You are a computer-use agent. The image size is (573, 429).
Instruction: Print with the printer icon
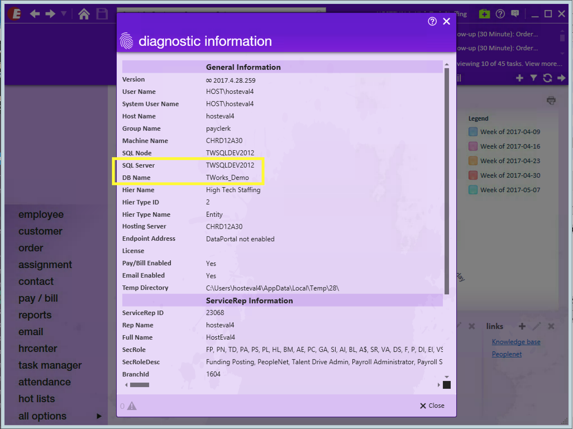(551, 100)
